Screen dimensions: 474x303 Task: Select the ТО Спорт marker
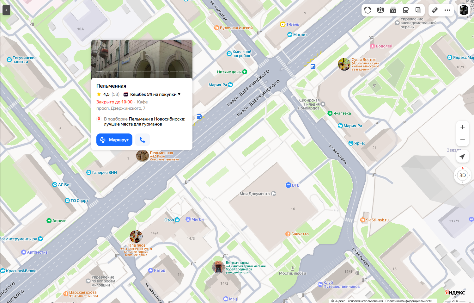67,201
